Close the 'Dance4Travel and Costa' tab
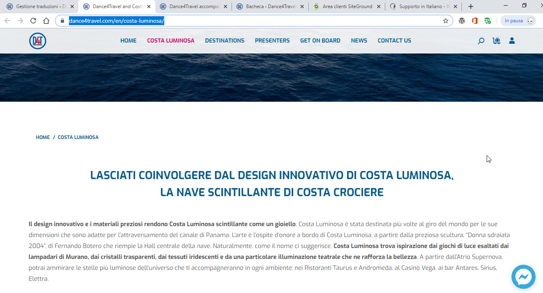 (x=149, y=6)
